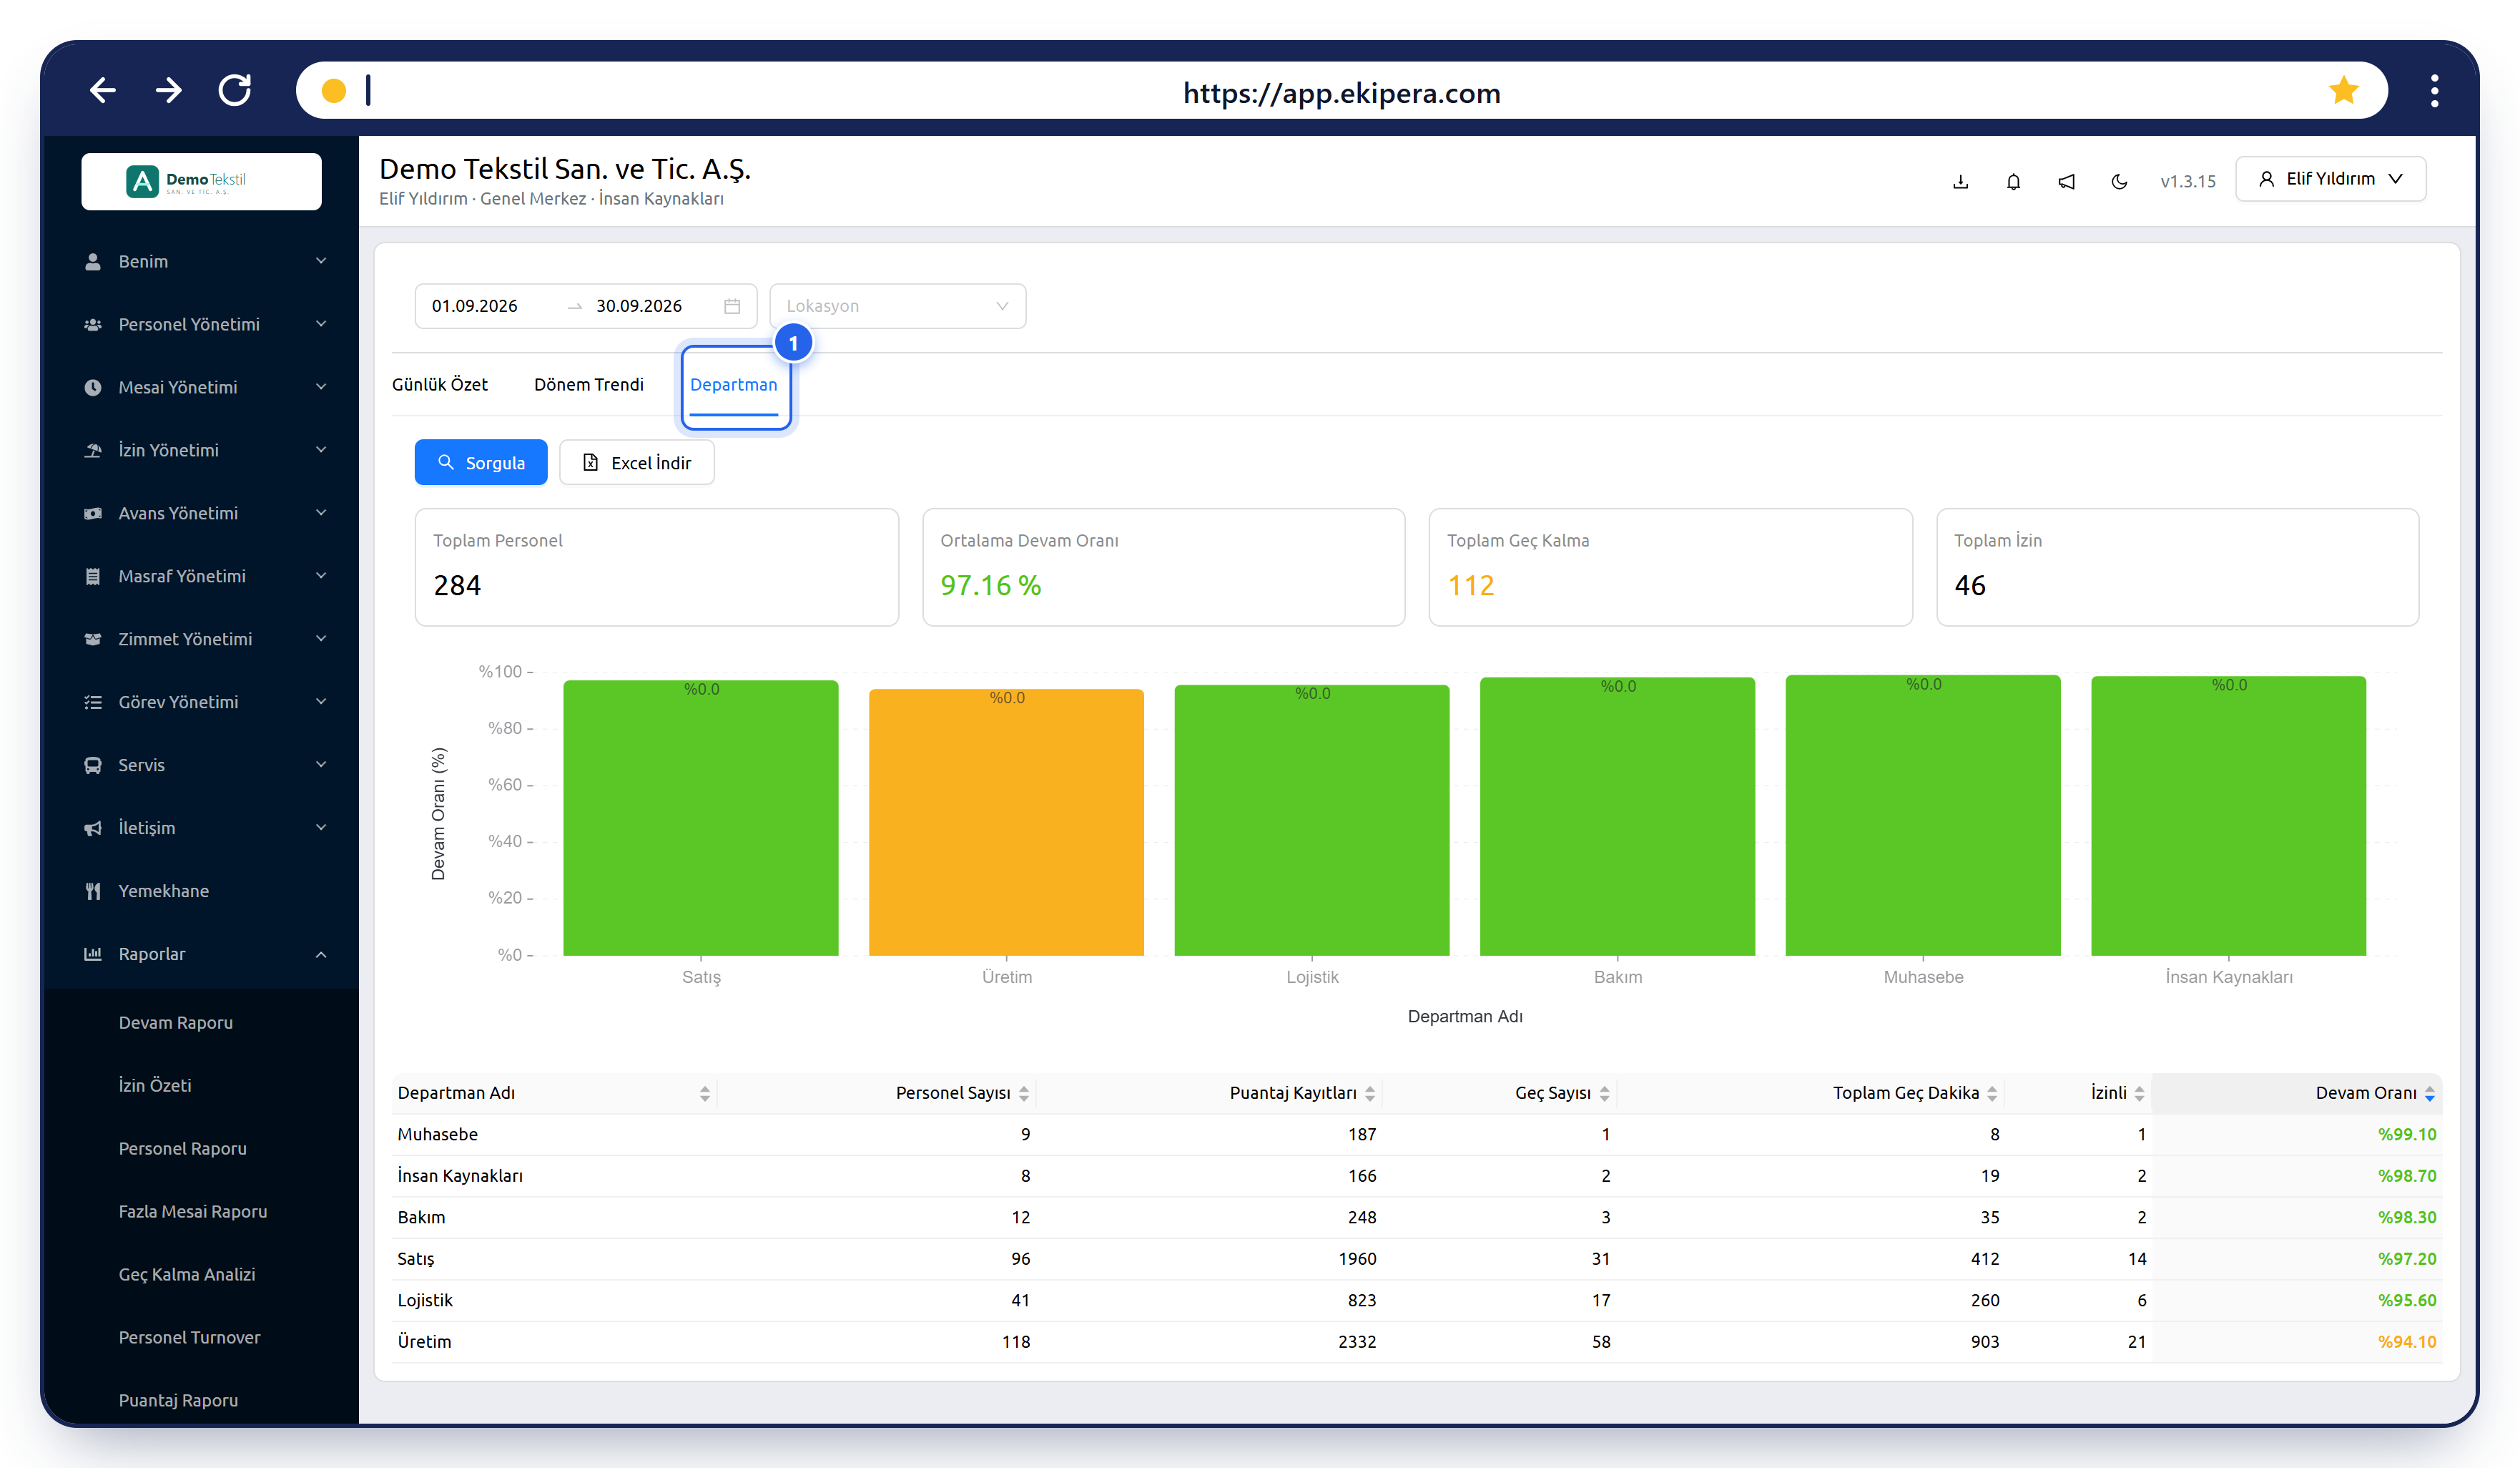Click the Demo Tekstil logo
Viewport: 2520px width, 1468px height.
tap(201, 181)
